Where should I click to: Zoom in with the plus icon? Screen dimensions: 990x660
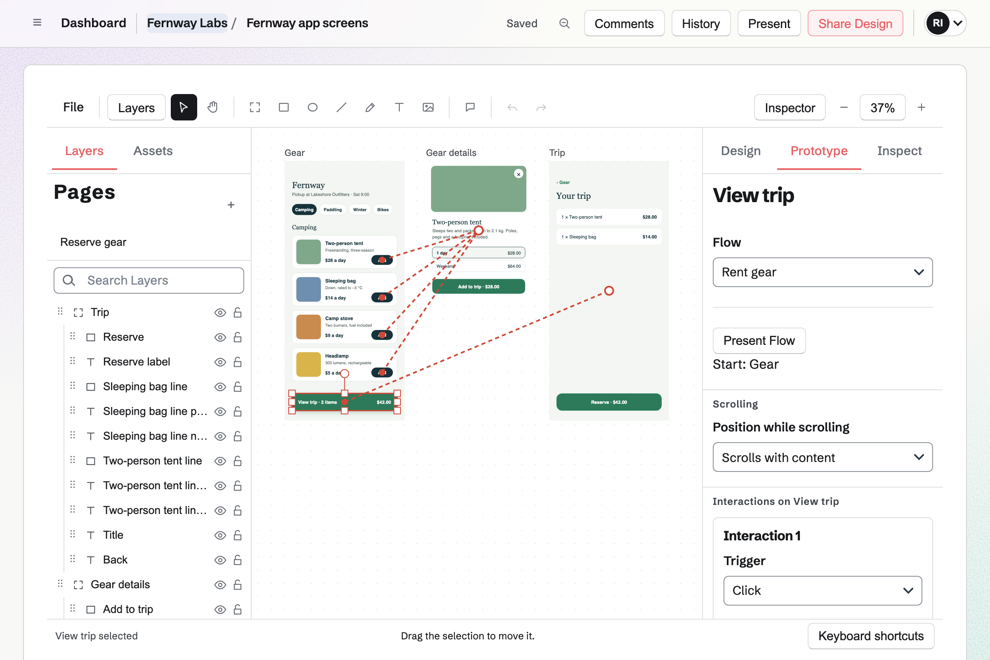tap(922, 107)
